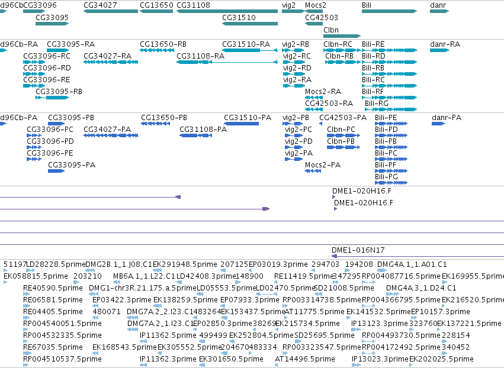Select protein CG31510-PA label
Image resolution: width=504 pixels, height=368 pixels.
(248, 118)
